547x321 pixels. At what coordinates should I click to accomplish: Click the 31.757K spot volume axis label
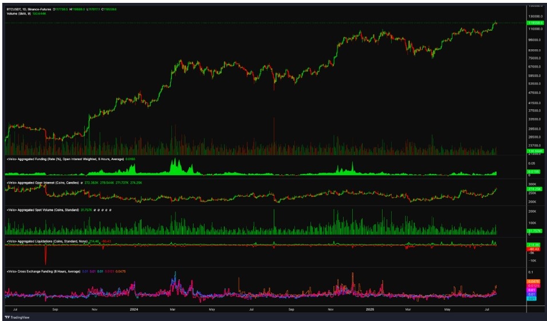(534, 231)
